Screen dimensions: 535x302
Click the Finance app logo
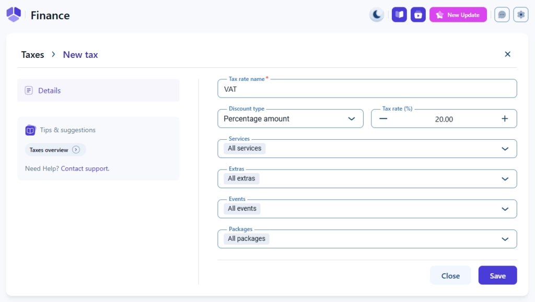click(14, 15)
